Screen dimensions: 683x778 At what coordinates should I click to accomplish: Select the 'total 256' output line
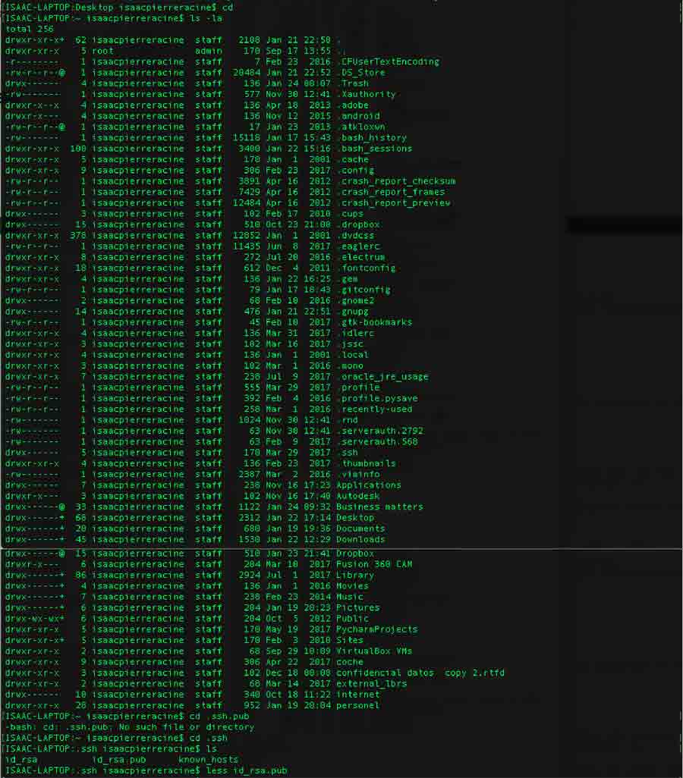29,28
